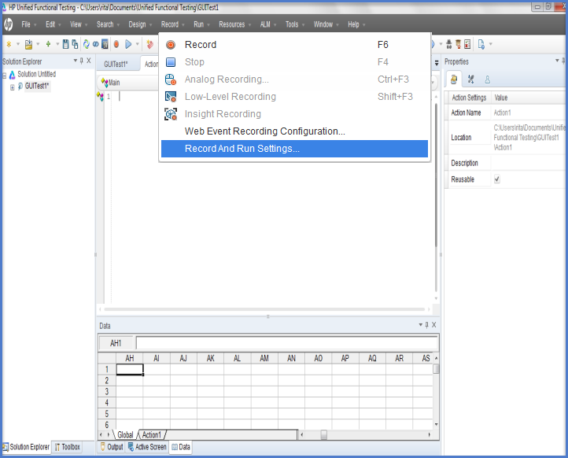Image resolution: width=568 pixels, height=458 pixels.
Task: Click the Save floppy disk icon
Action: click(x=65, y=44)
